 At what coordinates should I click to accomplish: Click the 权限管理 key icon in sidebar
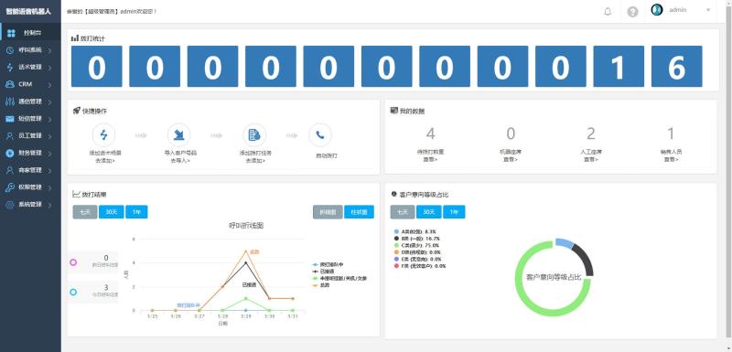click(10, 187)
